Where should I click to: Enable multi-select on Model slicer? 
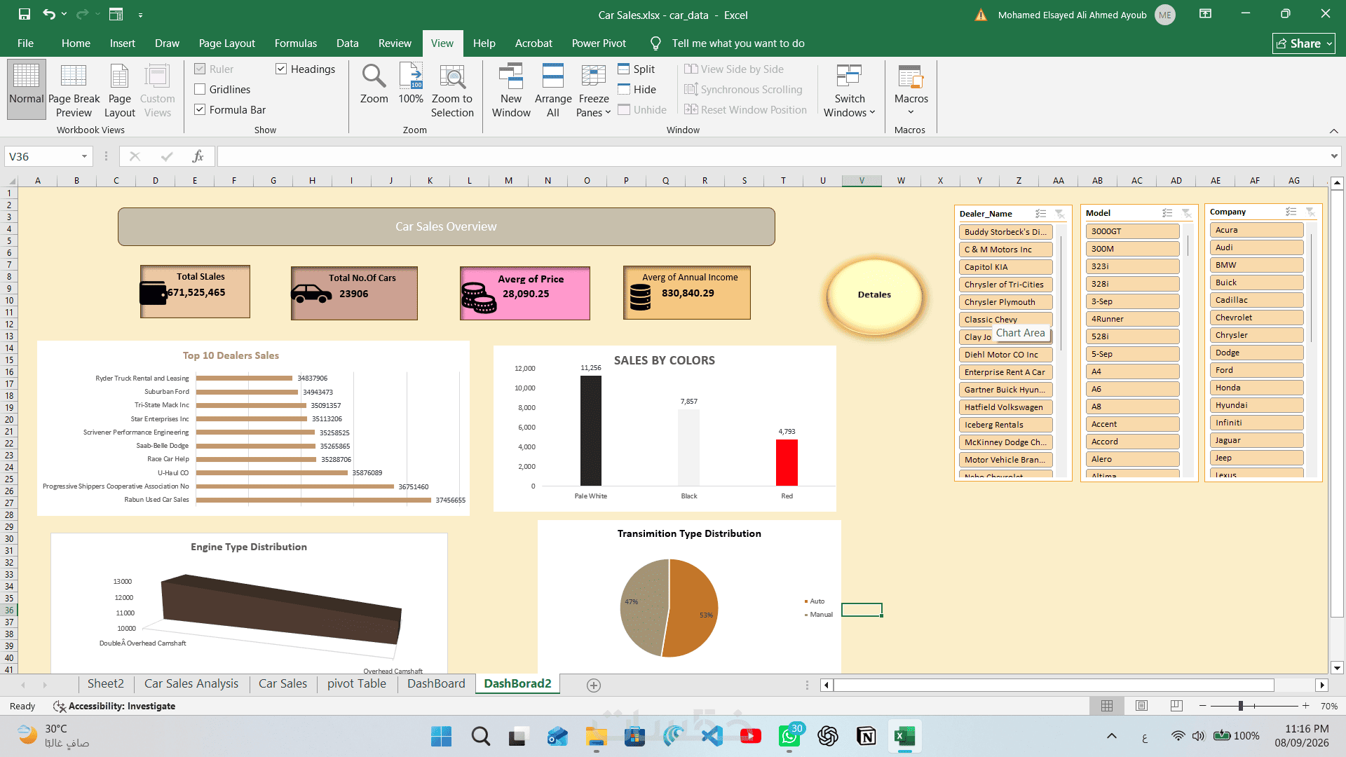click(x=1167, y=213)
